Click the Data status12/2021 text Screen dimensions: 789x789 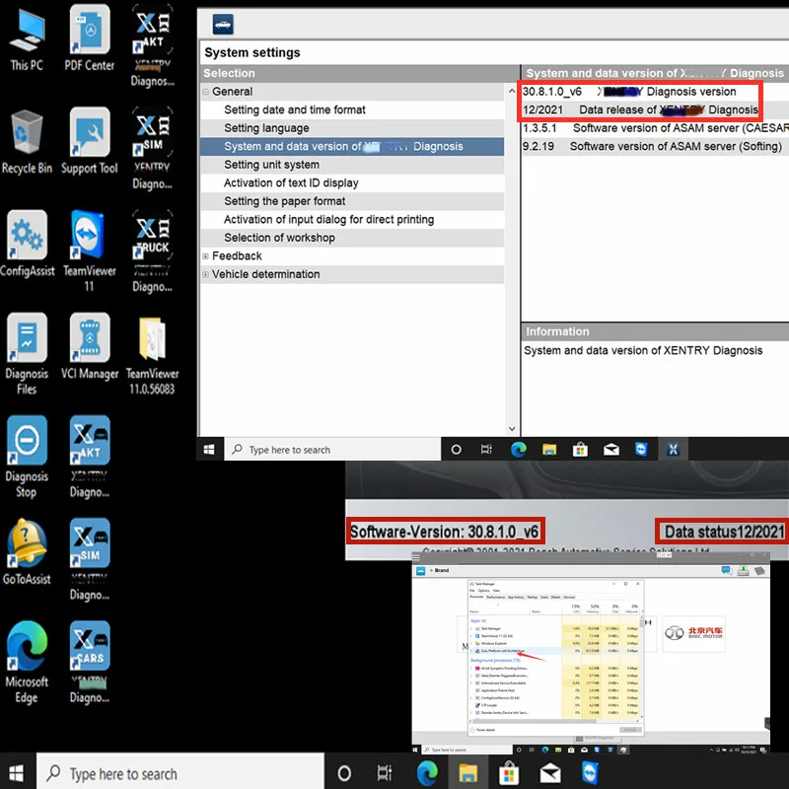tap(724, 532)
